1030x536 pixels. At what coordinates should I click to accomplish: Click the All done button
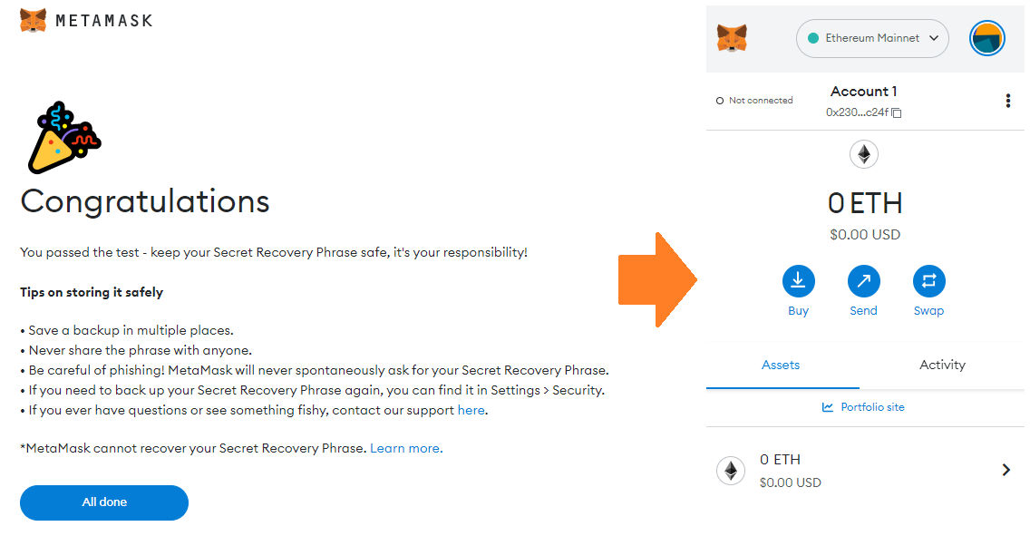(x=103, y=502)
